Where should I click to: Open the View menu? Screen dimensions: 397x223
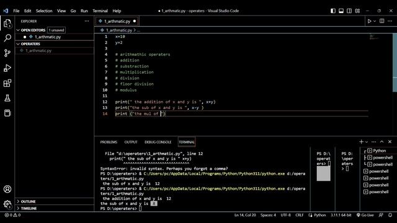[61, 11]
